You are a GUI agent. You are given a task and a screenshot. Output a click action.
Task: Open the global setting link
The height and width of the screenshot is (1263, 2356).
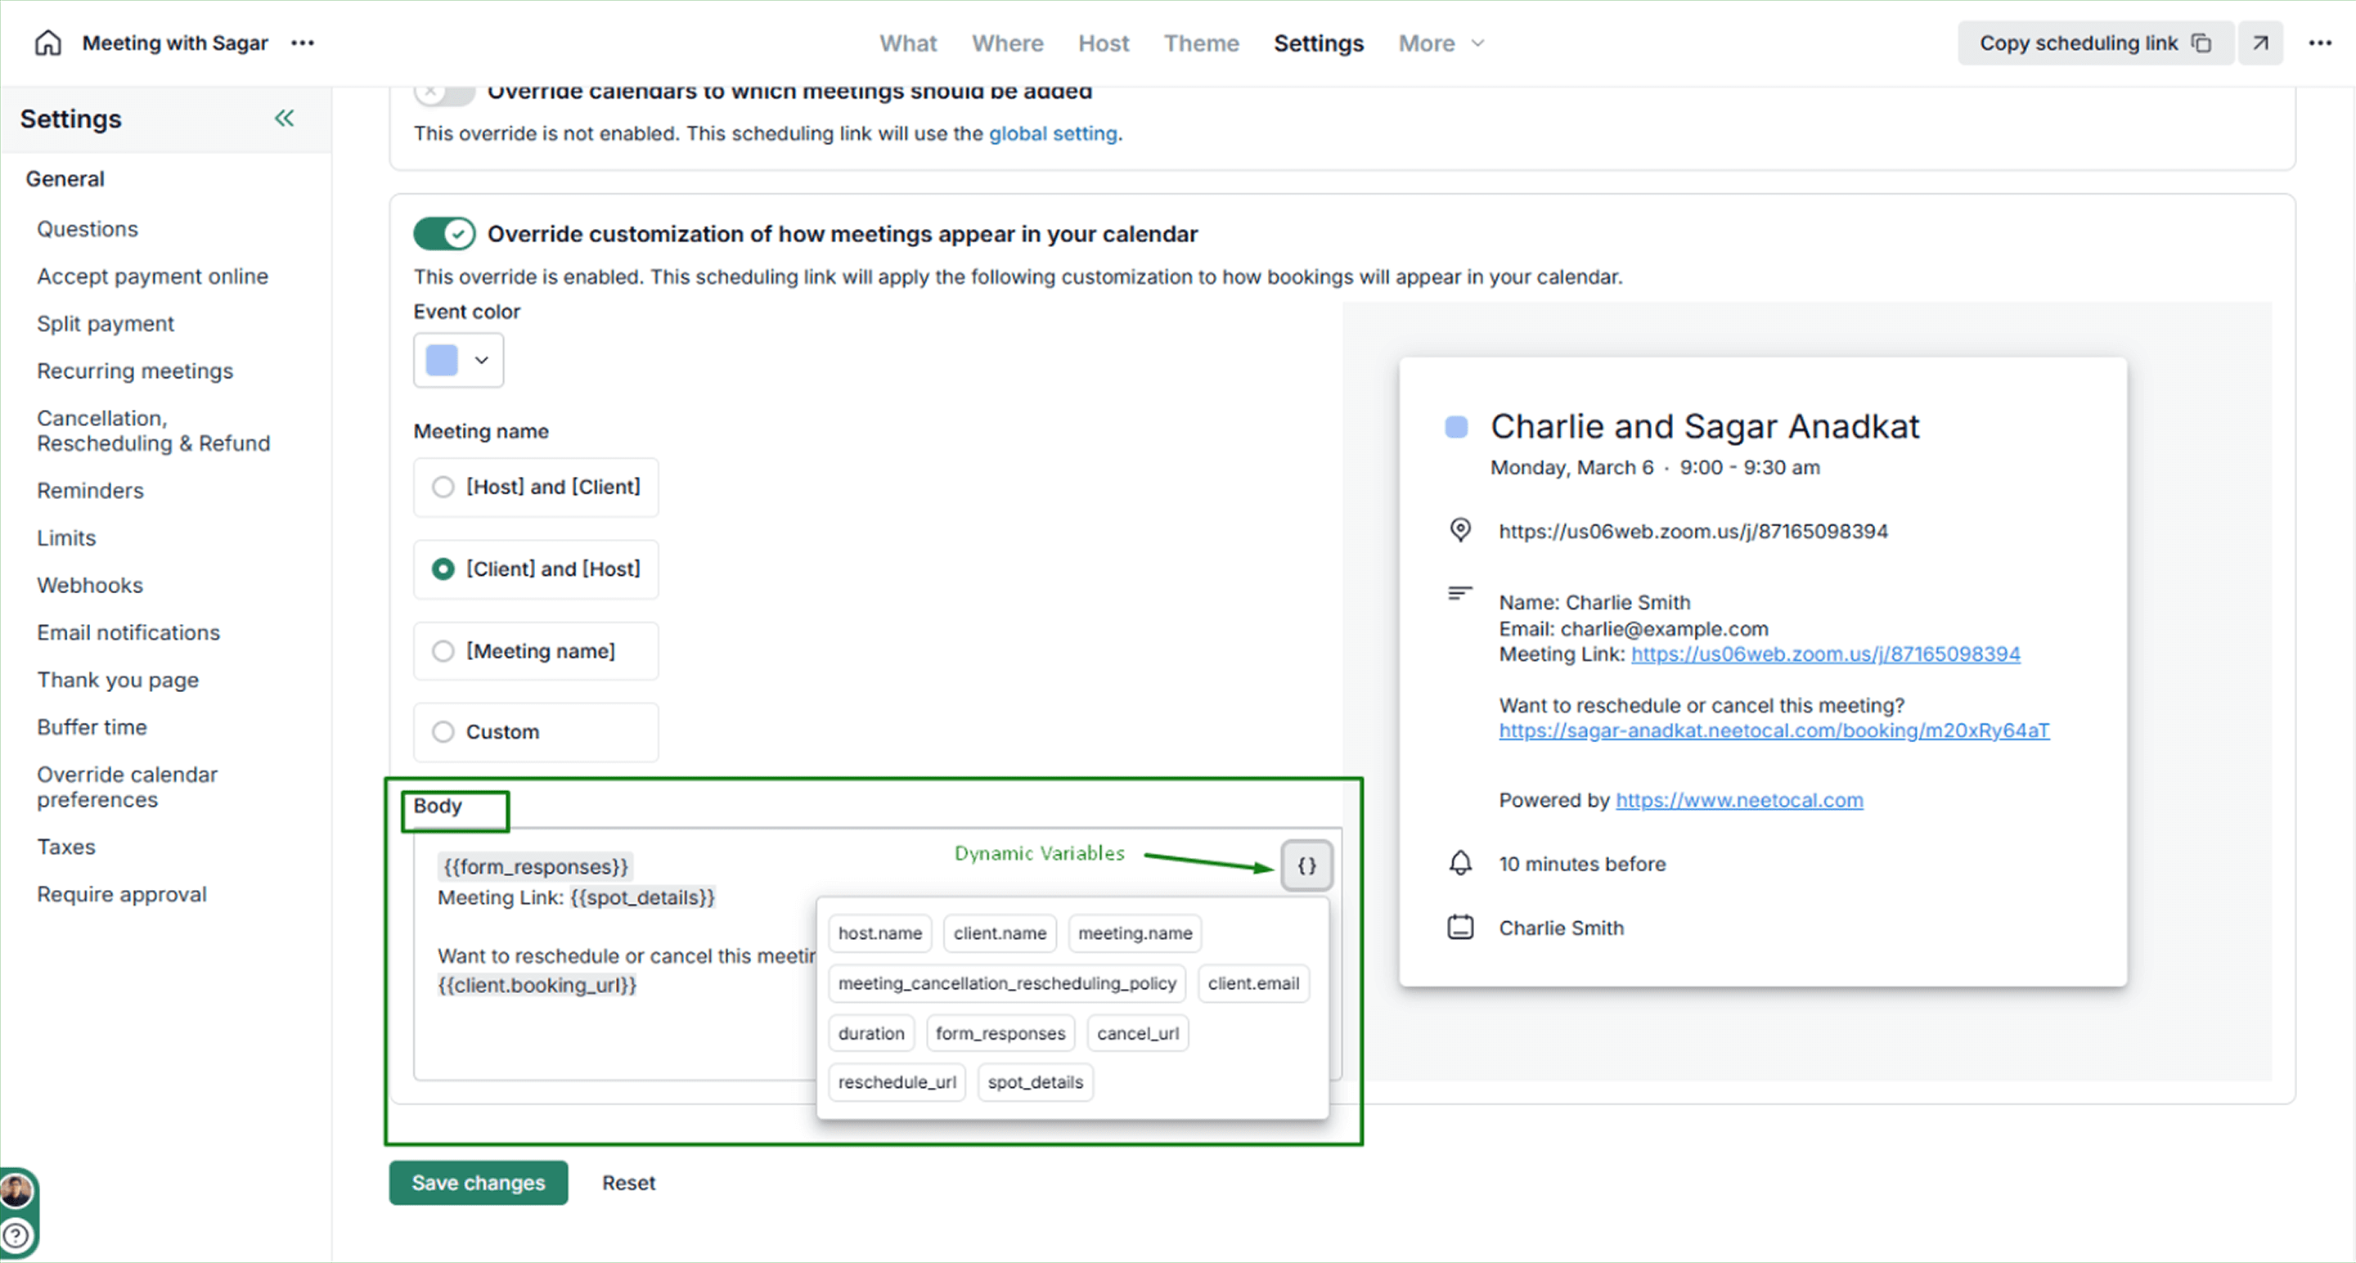(1053, 133)
